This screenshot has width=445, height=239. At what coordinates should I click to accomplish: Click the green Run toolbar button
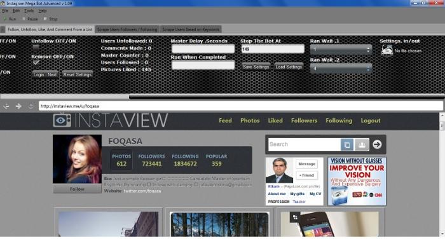click(10, 19)
